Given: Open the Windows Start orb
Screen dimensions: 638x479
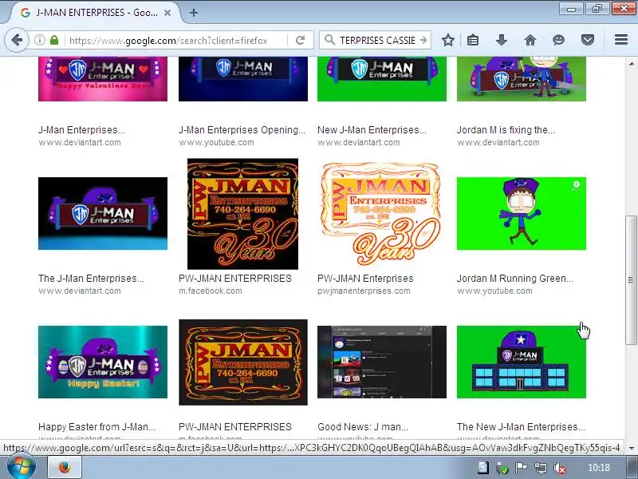Looking at the screenshot, I should pyautogui.click(x=22, y=467).
